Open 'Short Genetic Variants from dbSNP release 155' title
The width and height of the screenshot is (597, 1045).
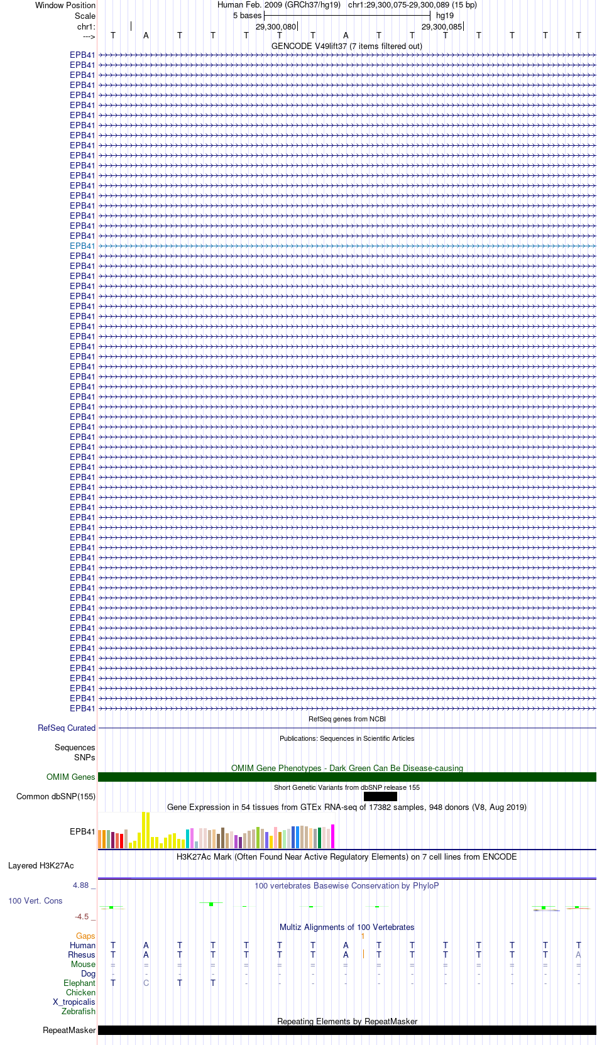point(347,787)
